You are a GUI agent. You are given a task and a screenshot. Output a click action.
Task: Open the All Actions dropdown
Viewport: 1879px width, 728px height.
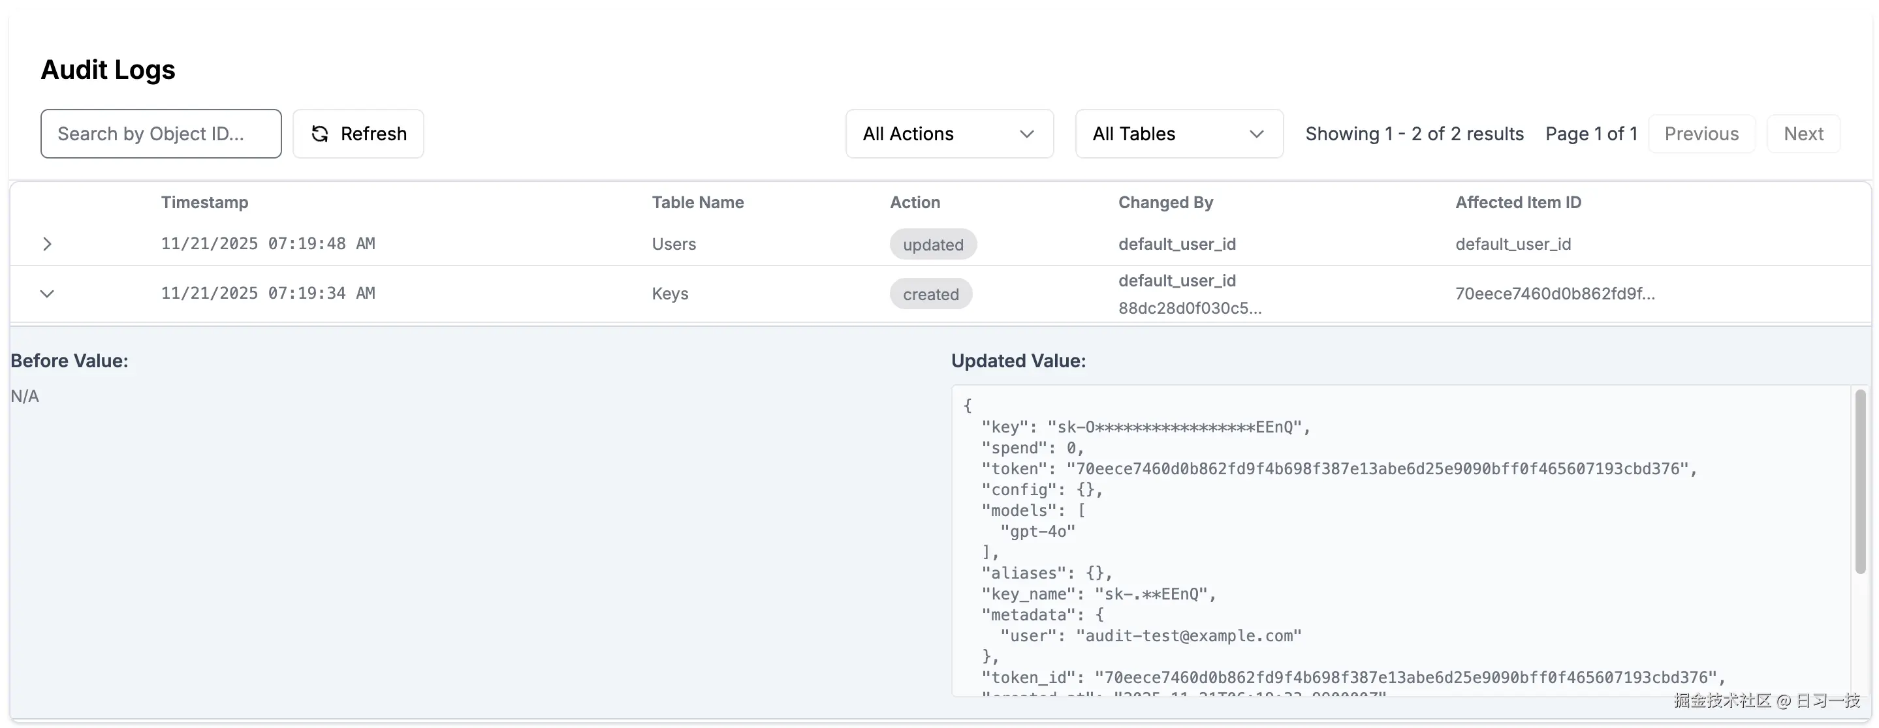pos(948,133)
